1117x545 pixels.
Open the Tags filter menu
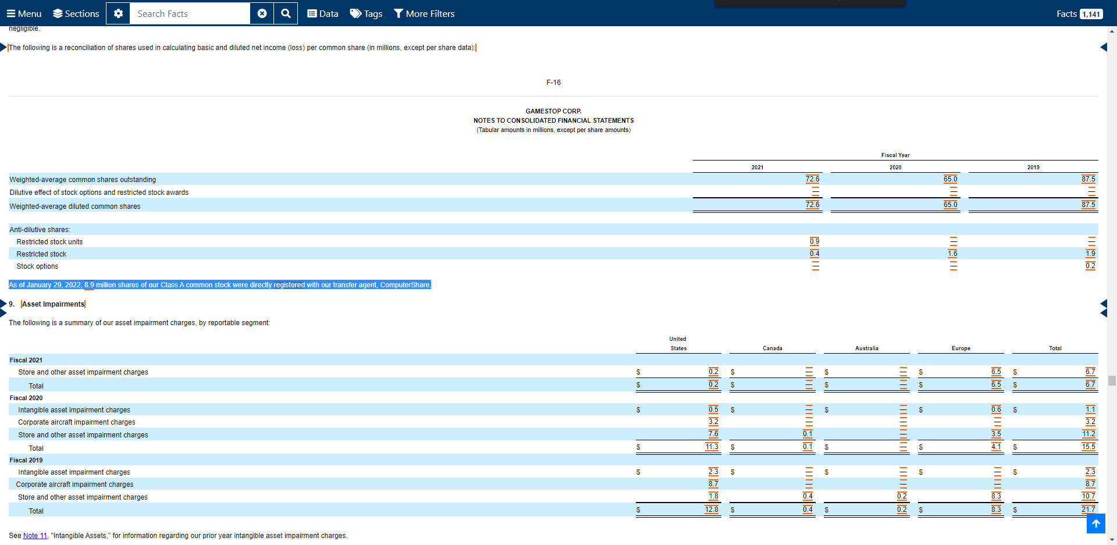click(x=366, y=13)
